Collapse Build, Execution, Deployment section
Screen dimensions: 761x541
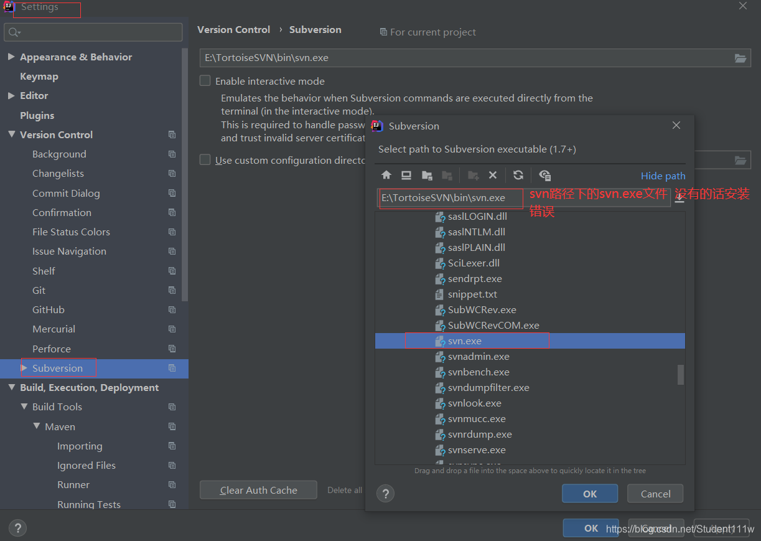pyautogui.click(x=11, y=387)
